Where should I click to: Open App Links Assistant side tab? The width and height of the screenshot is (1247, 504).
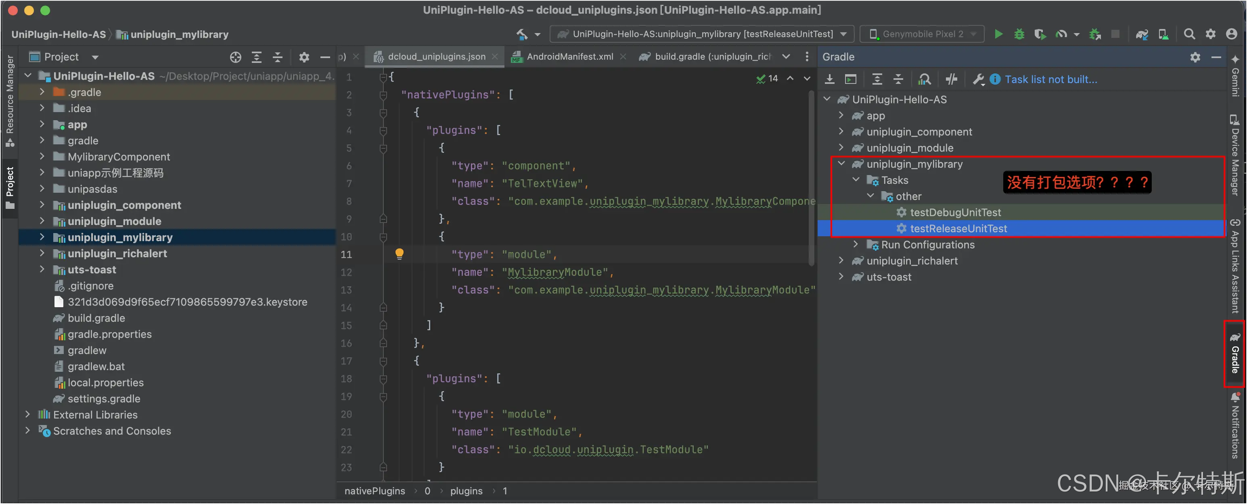(1235, 266)
